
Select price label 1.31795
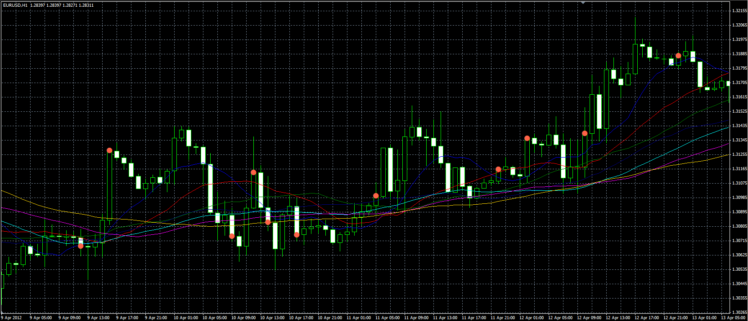pos(739,68)
